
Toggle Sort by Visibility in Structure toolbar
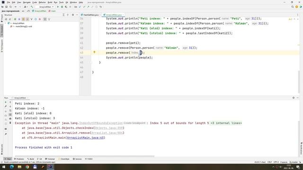pos(6,19)
